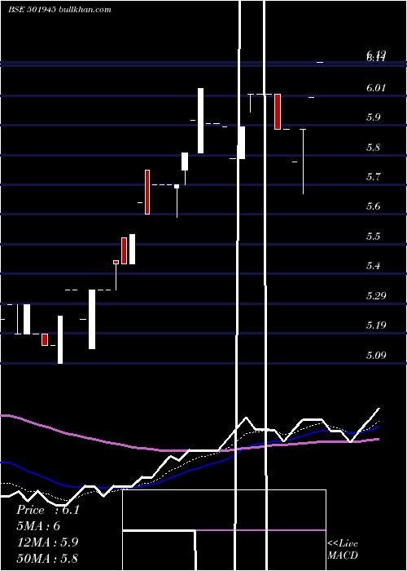The width and height of the screenshot is (407, 571).
Task: Click the 5.4 price axis label
Action: pos(374,266)
